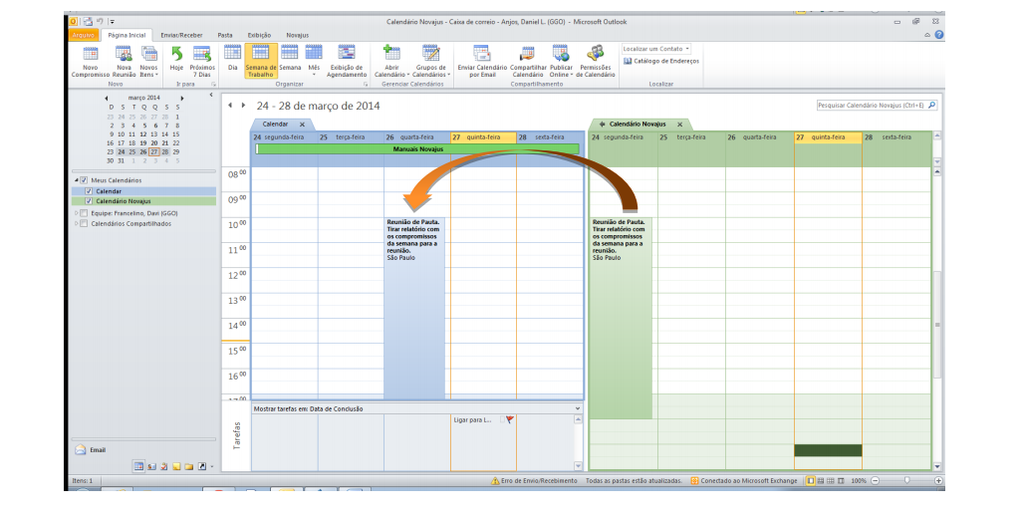1020x516 pixels.
Task: Select Reunião de Pauta in Novajus calendar
Action: (621, 318)
